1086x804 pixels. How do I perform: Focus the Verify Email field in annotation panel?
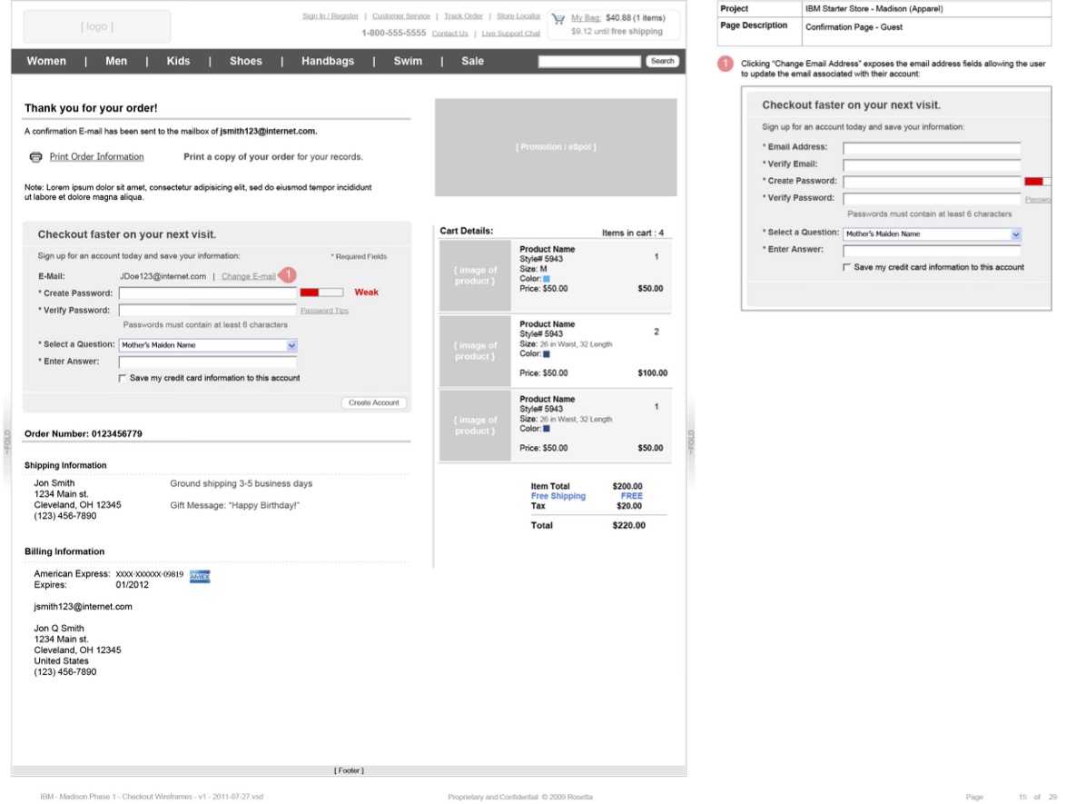point(932,165)
